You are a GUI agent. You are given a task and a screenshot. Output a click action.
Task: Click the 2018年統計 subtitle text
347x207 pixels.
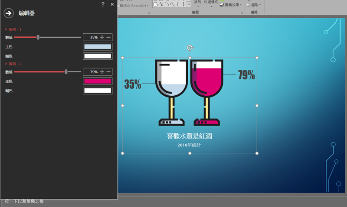coord(189,145)
